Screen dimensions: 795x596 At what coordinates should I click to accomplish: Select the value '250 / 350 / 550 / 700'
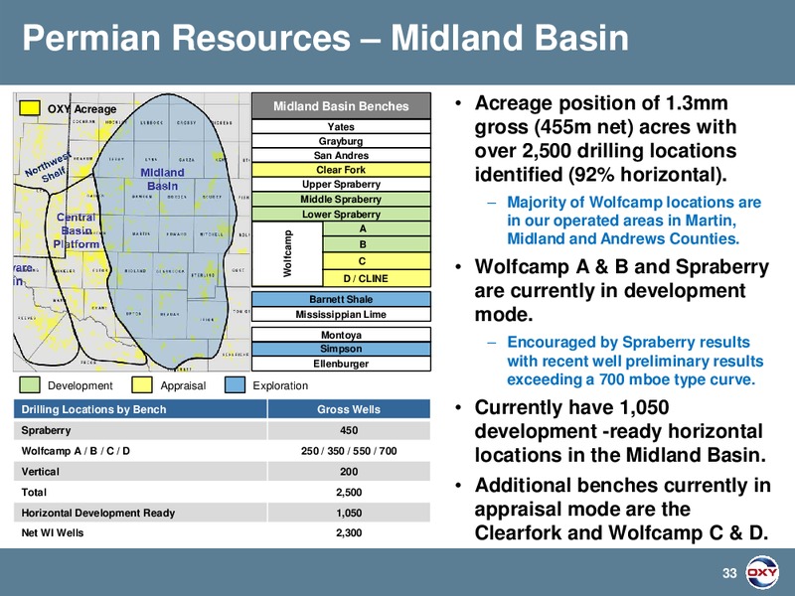point(349,451)
